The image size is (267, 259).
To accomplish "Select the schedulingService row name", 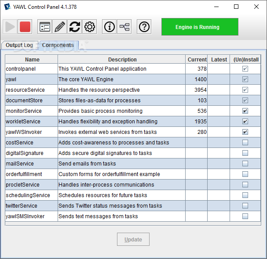I will [x=32, y=195].
